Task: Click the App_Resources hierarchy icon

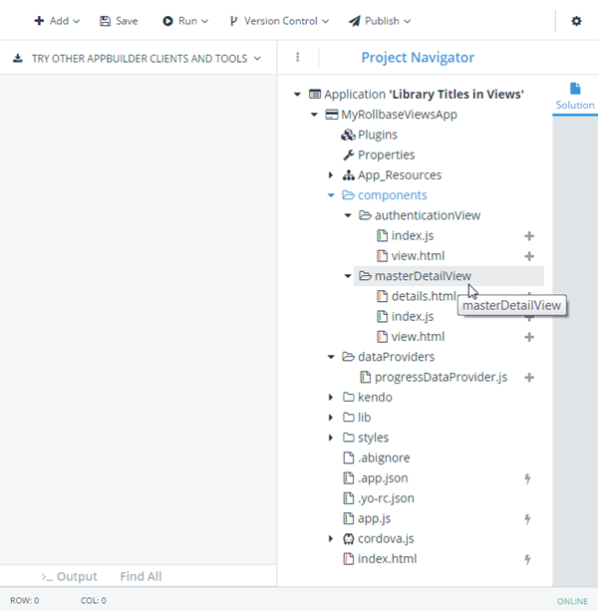Action: [348, 175]
